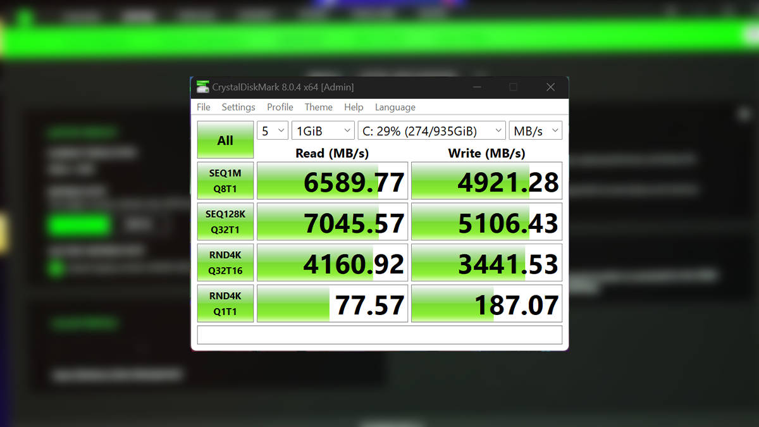The image size is (759, 427).
Task: Run the SEQ1M Q8T1 test
Action: pos(225,181)
